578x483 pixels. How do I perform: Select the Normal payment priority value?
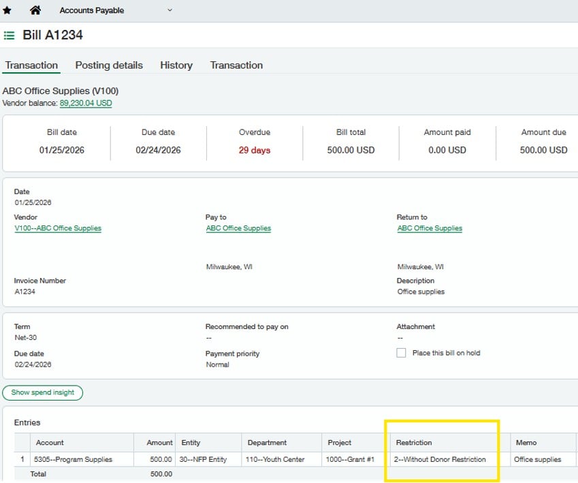[217, 364]
